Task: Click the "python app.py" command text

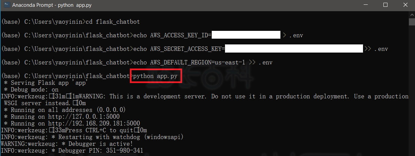Action: point(155,76)
